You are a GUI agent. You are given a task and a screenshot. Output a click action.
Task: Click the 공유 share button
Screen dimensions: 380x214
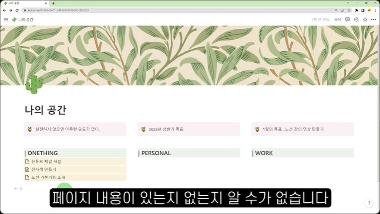click(338, 20)
